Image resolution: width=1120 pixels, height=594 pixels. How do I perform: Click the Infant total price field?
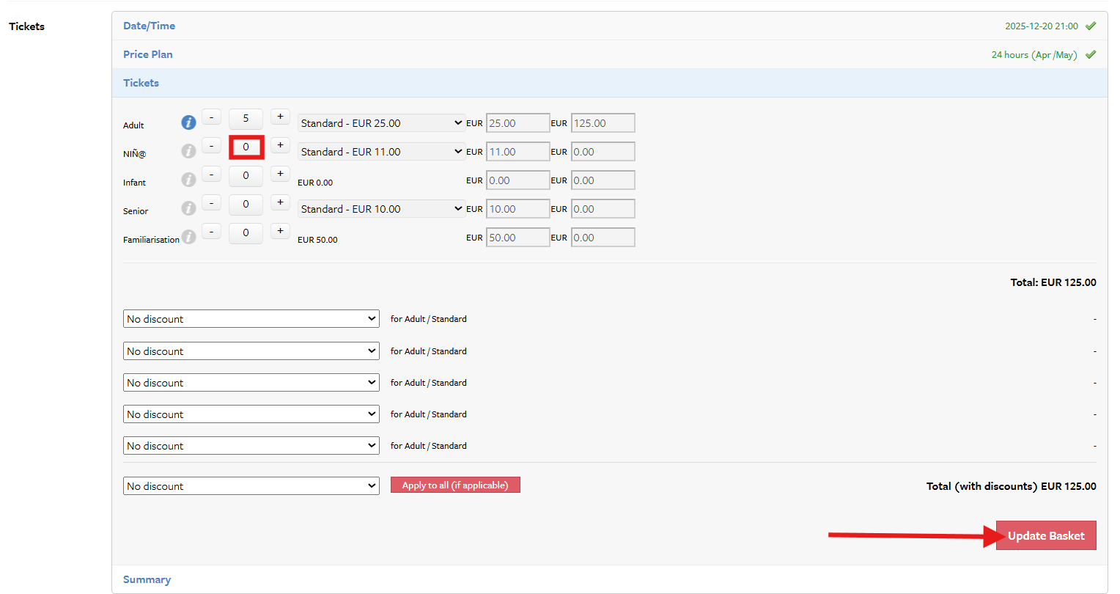[x=603, y=180]
